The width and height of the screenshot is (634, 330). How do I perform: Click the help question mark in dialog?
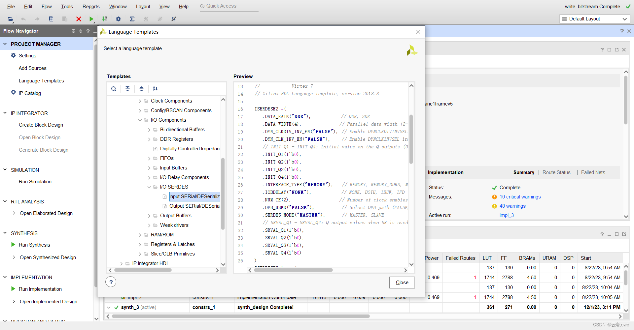111,282
